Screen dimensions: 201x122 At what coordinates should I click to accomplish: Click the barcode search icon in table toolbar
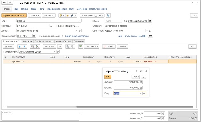pos(33,46)
